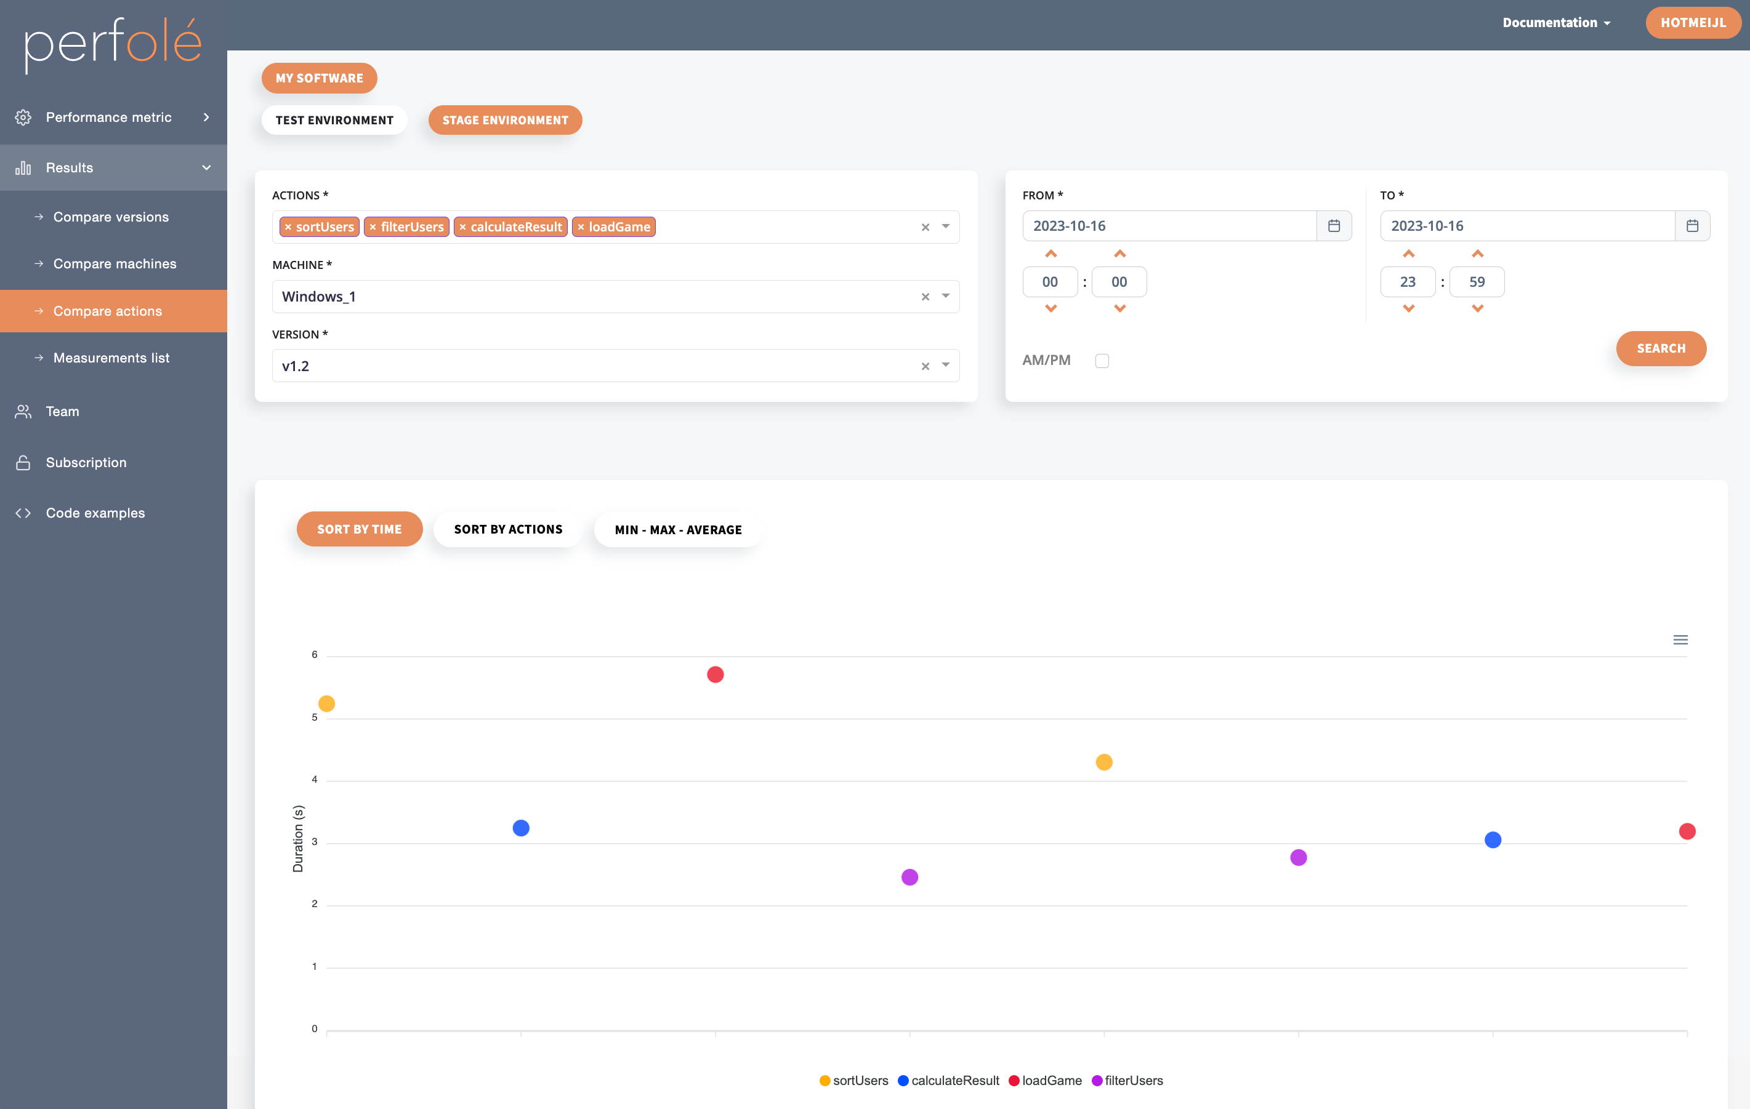Select Min - Max - Average view

pyautogui.click(x=678, y=529)
